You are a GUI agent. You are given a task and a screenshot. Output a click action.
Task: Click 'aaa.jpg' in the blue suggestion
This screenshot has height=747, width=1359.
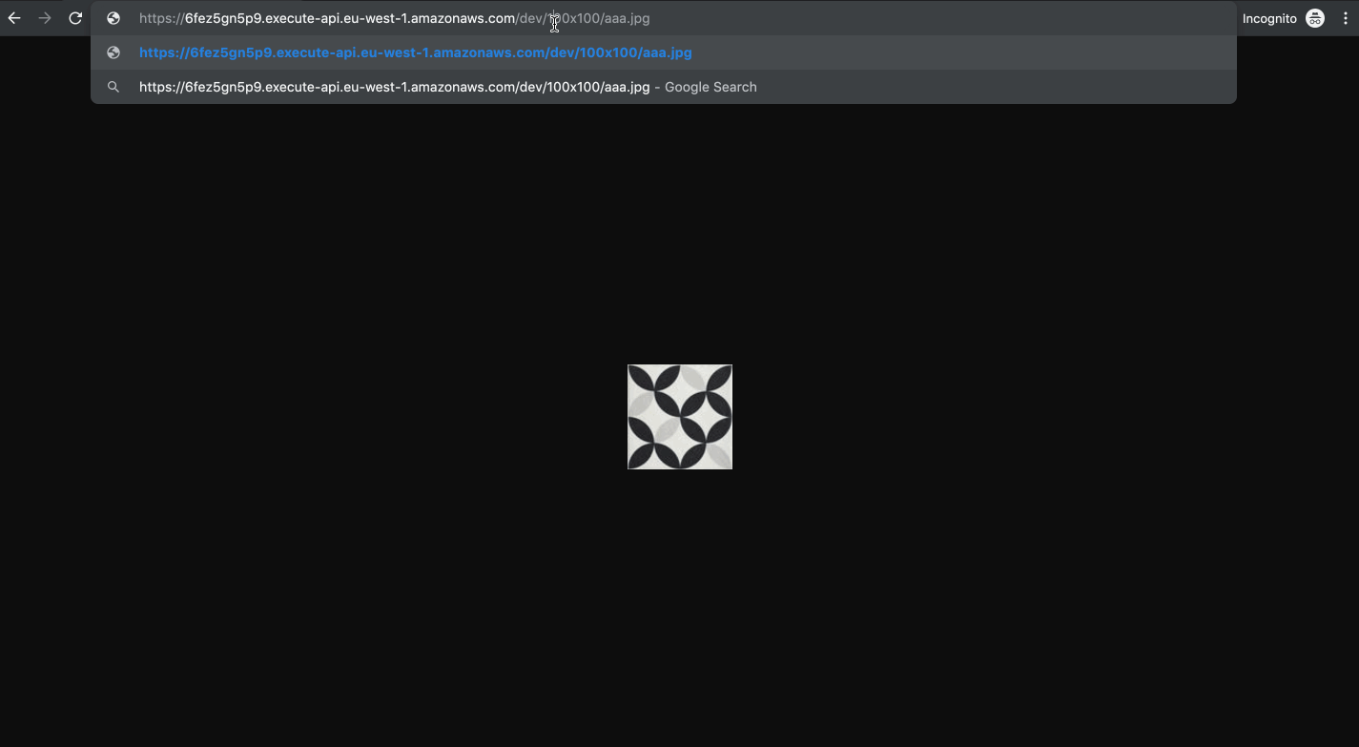coord(667,52)
